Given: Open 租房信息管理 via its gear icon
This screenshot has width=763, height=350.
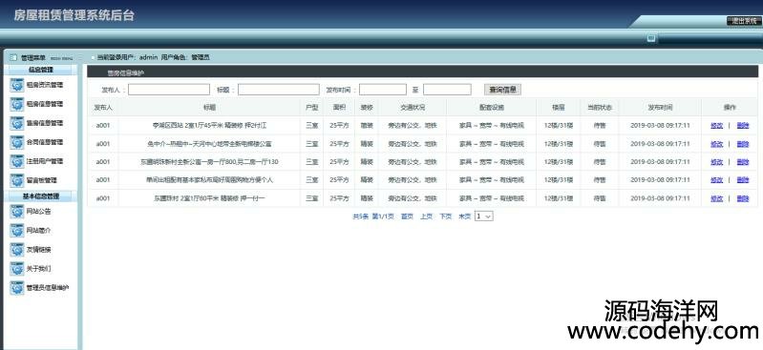Looking at the screenshot, I should pos(17,104).
